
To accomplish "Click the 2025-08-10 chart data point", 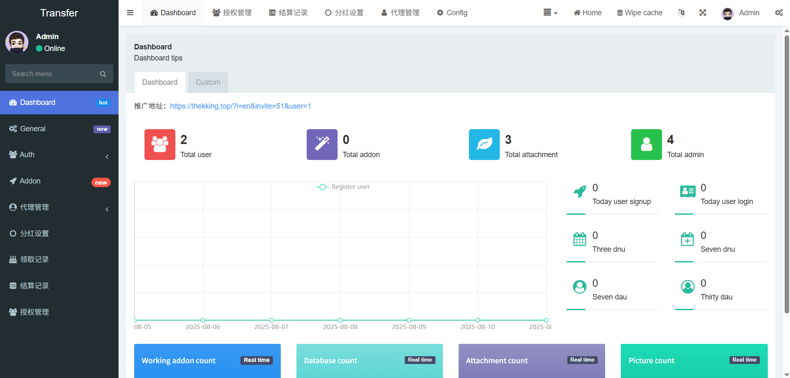I will pos(478,320).
